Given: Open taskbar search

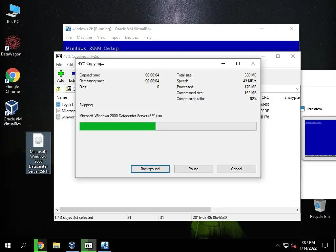Looking at the screenshot, I should 24,245.
